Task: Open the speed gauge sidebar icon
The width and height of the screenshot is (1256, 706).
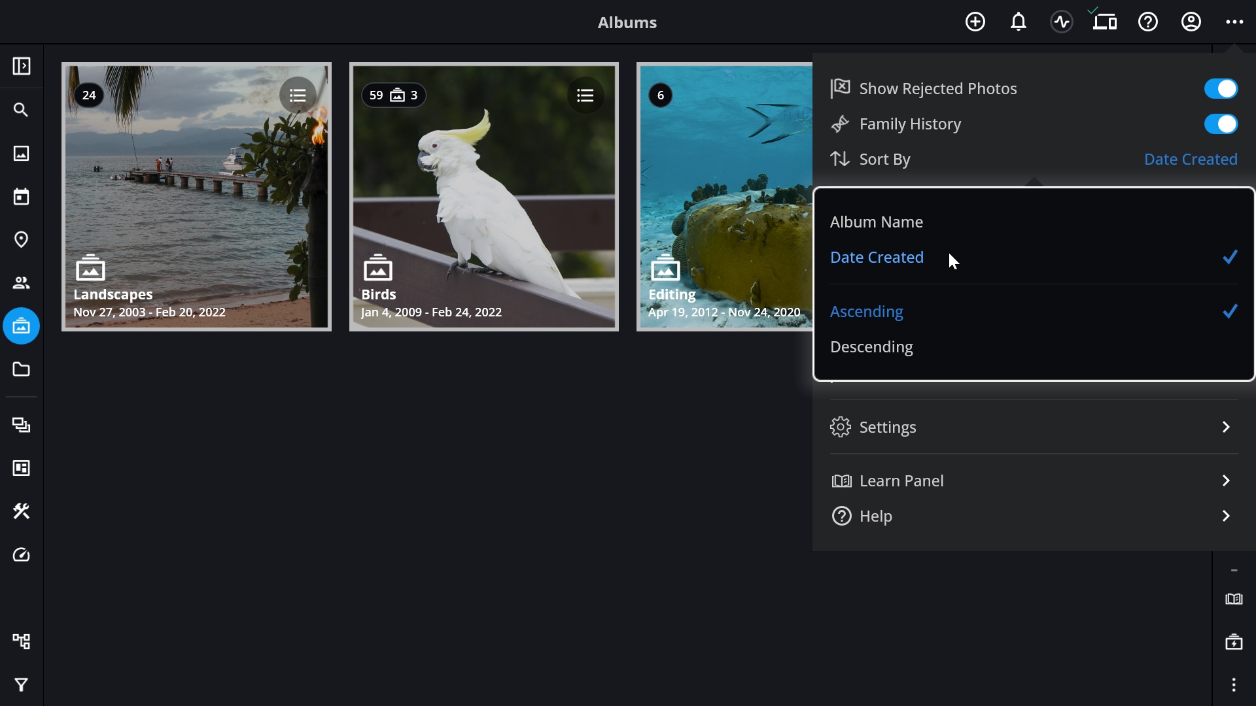Action: click(22, 554)
